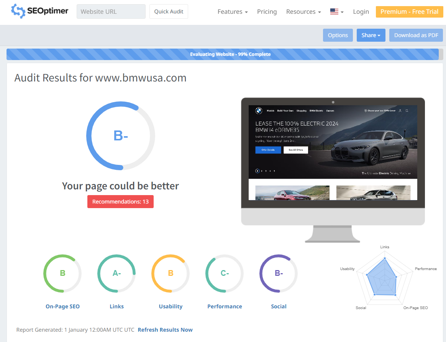Jump to the Social section link
The width and height of the screenshot is (446, 342).
[279, 306]
